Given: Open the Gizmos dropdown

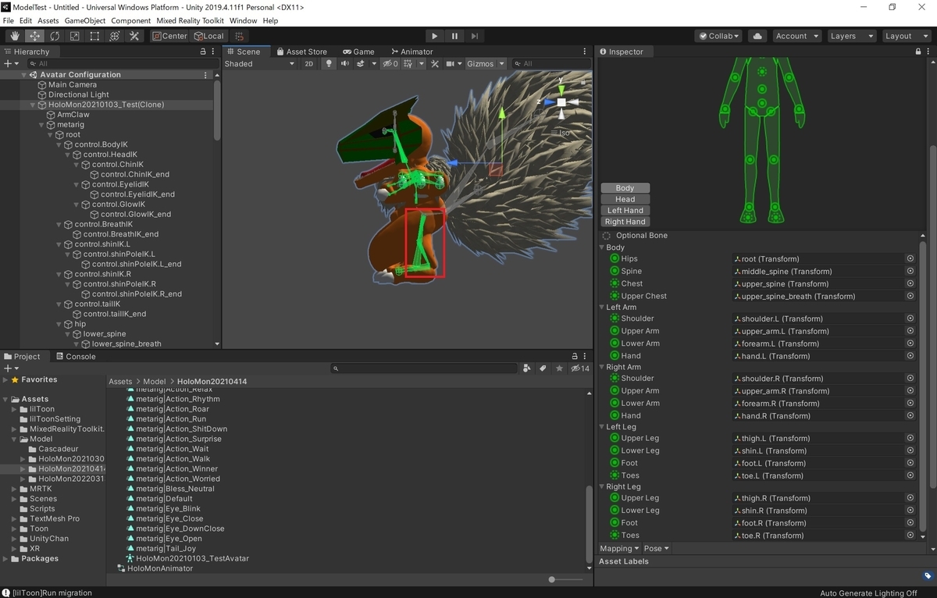Looking at the screenshot, I should coord(485,64).
